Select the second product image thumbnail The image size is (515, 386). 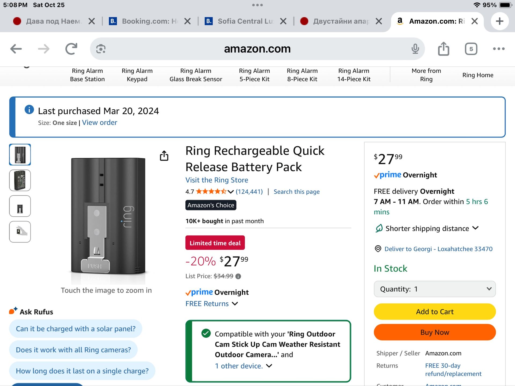(20, 180)
